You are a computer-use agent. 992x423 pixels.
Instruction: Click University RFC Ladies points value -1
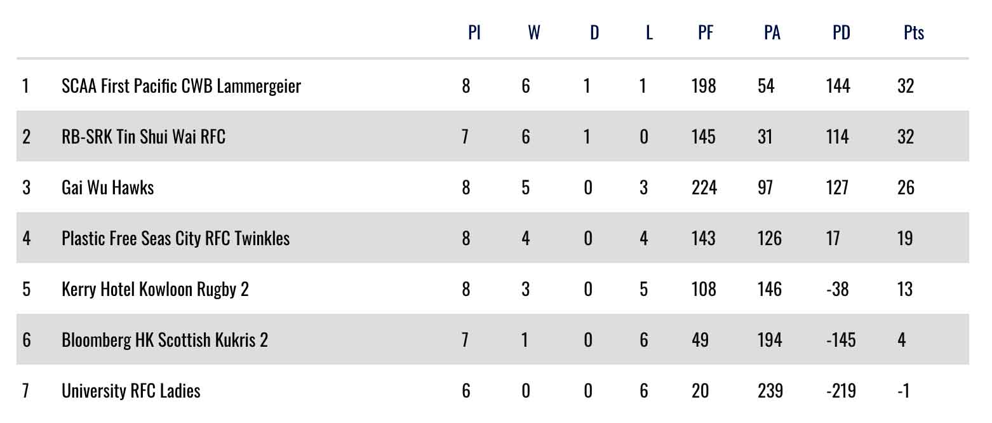[x=903, y=391]
